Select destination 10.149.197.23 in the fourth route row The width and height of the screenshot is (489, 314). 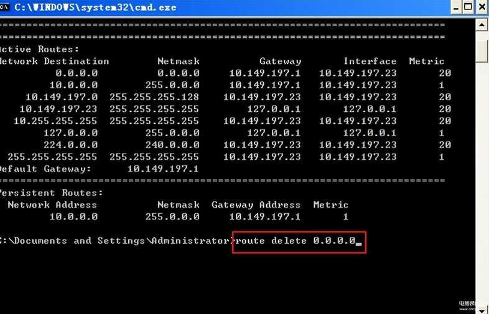tap(58, 109)
